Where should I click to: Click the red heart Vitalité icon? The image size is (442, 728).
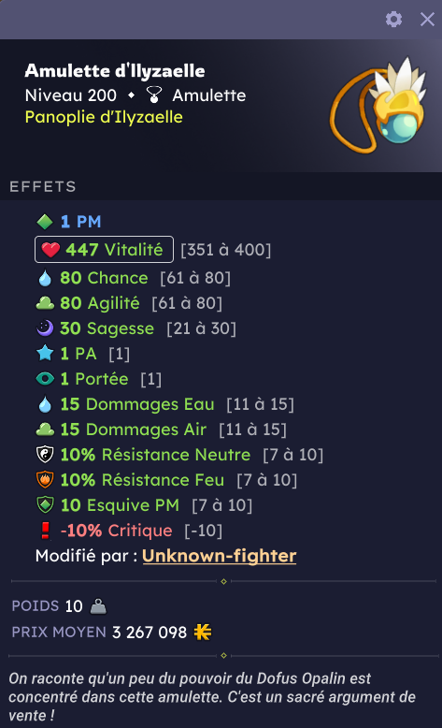[x=50, y=250]
